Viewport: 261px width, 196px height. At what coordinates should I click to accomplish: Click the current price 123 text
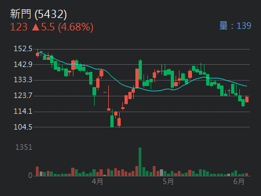tap(19, 27)
